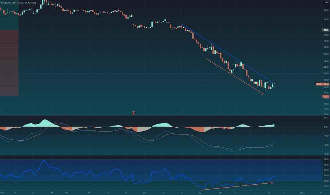Viewport: 330px width, 195px height.
Task: Click the 26.00 level on the price axis
Action: coord(326,54)
